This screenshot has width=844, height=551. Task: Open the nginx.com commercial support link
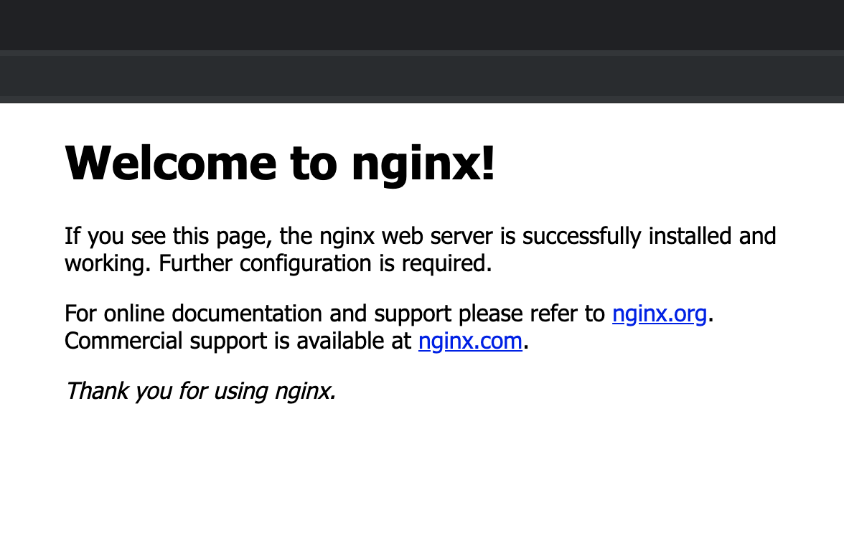point(471,342)
